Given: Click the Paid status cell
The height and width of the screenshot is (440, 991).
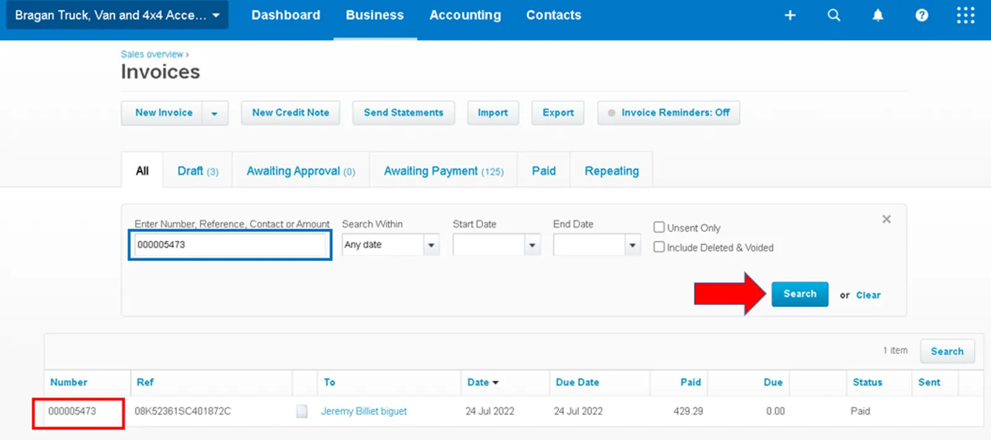Looking at the screenshot, I should tap(860, 411).
